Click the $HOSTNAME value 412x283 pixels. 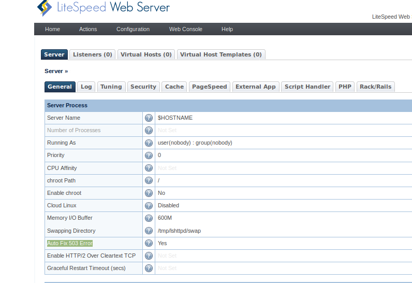[x=175, y=118]
